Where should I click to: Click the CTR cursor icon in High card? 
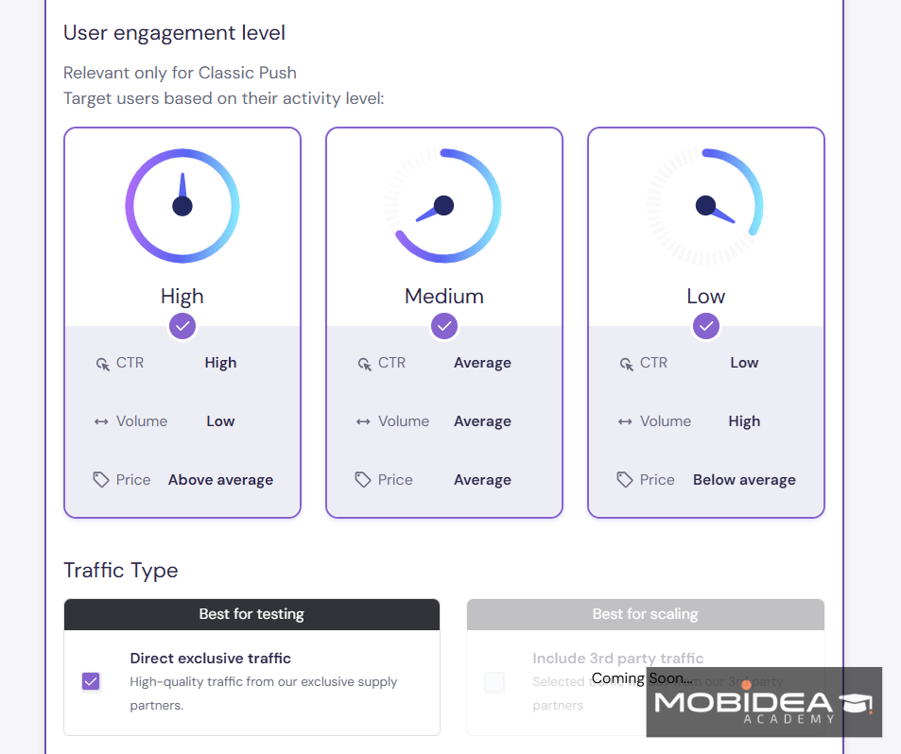pyautogui.click(x=103, y=364)
